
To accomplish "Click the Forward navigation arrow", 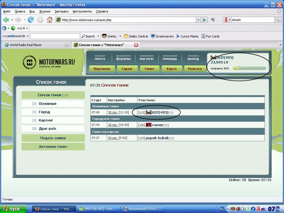I will 18,20.
